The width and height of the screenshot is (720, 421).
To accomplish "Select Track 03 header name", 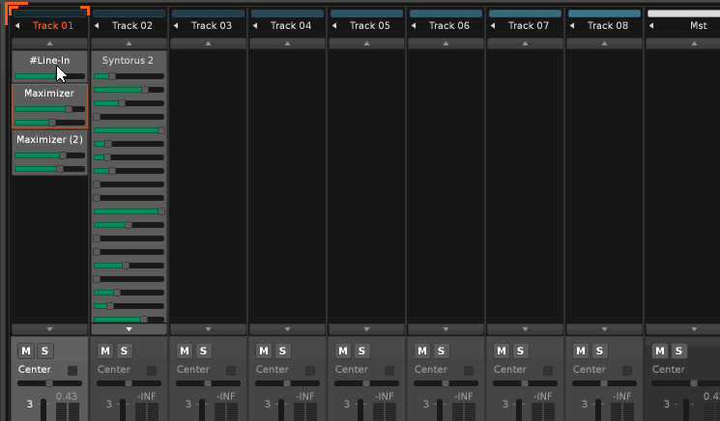I will (x=212, y=26).
